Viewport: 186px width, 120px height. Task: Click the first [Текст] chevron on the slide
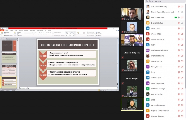tap(43, 56)
